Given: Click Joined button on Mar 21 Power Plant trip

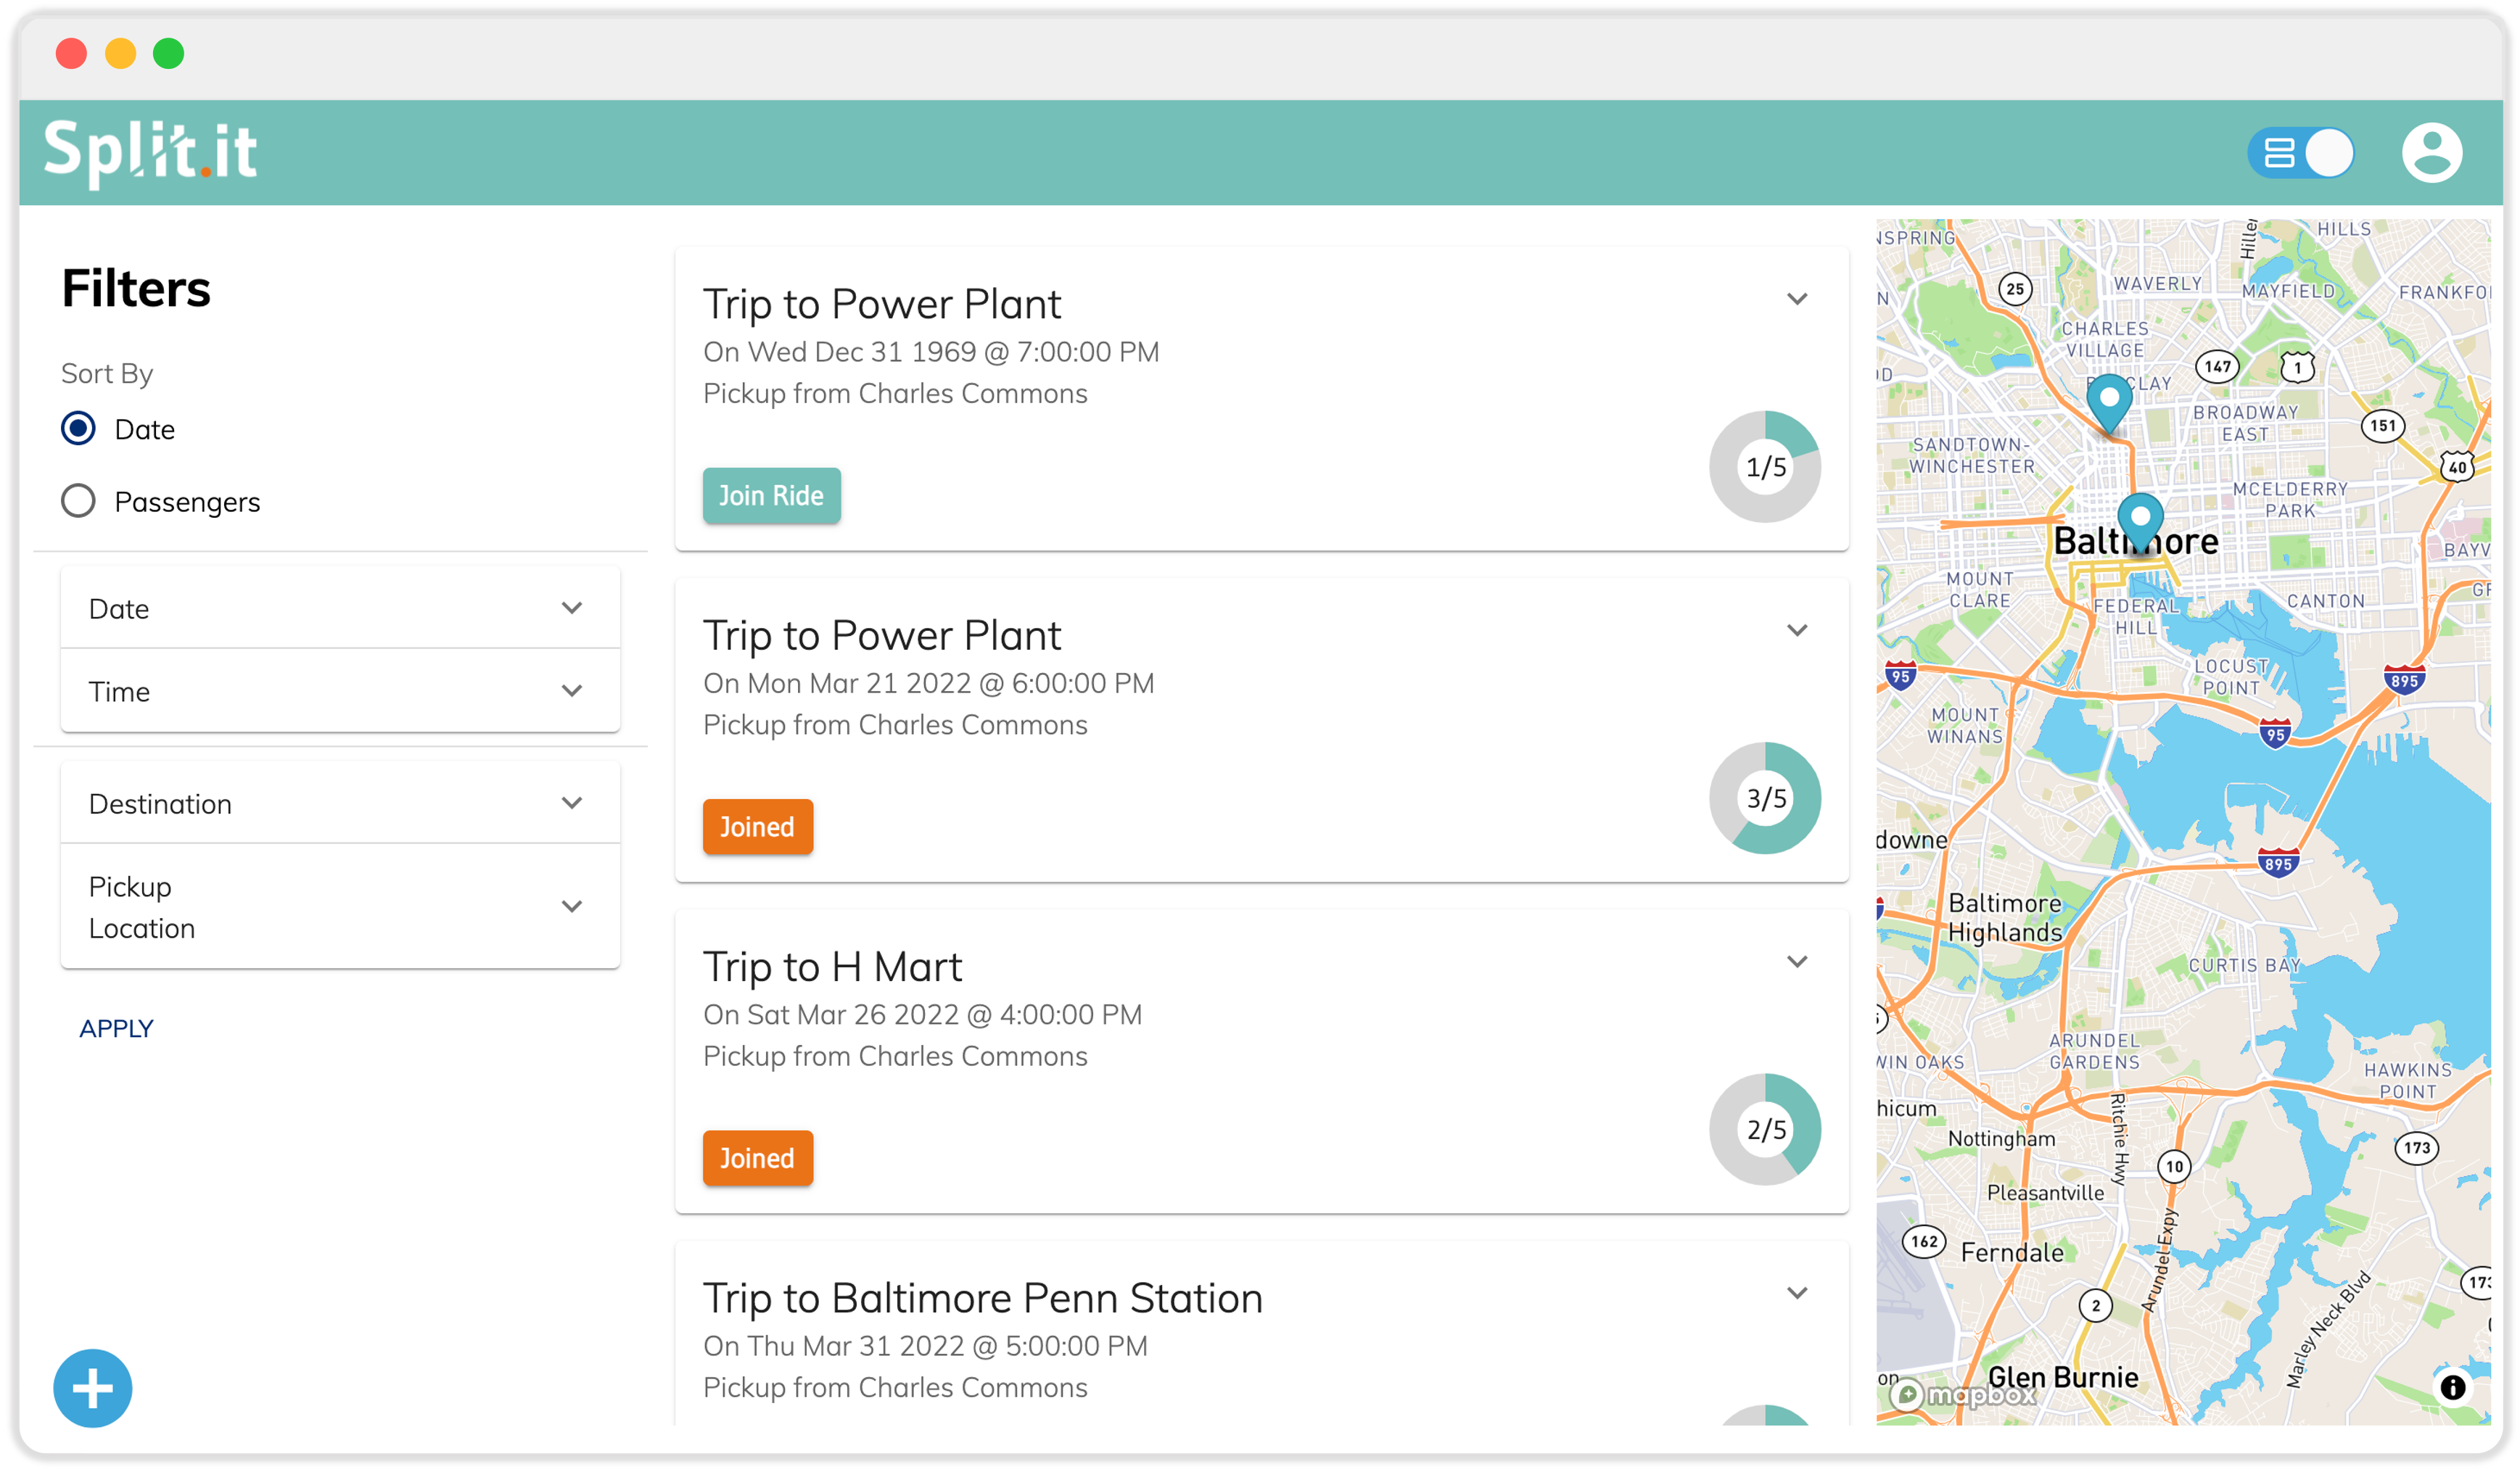Looking at the screenshot, I should pyautogui.click(x=757, y=827).
